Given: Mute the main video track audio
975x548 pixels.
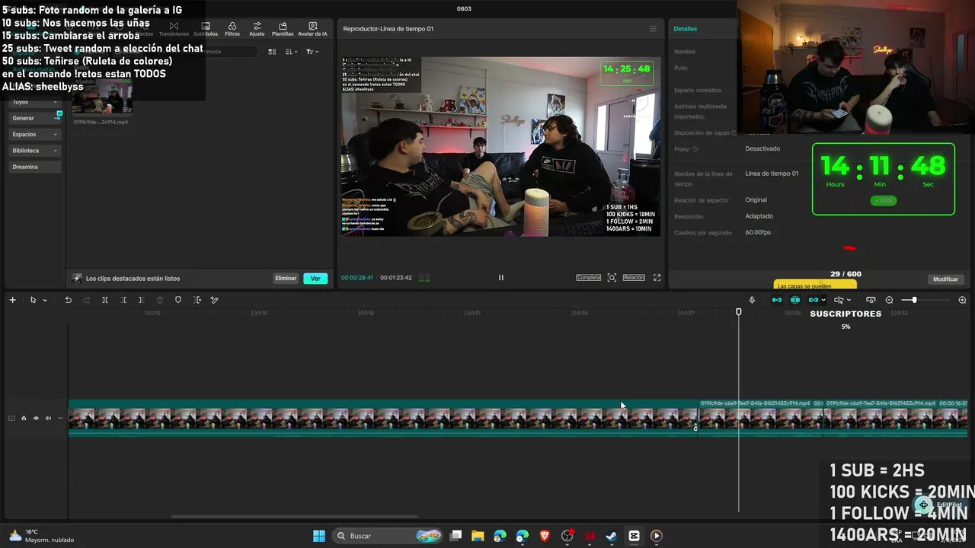Looking at the screenshot, I should click(48, 418).
